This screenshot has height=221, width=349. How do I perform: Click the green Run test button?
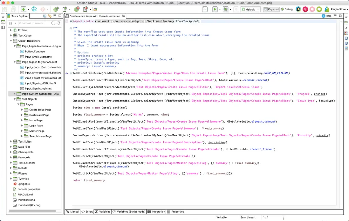[x=215, y=9]
